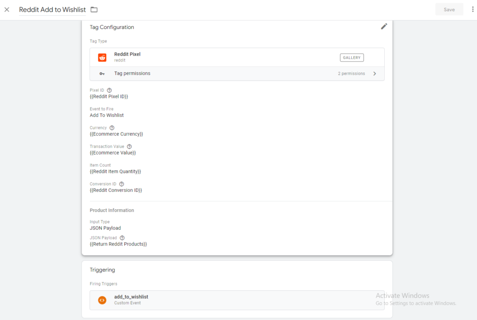Rename the Reddit Add to Wishlist tag title
Viewport: 477px width, 320px height.
[x=52, y=9]
